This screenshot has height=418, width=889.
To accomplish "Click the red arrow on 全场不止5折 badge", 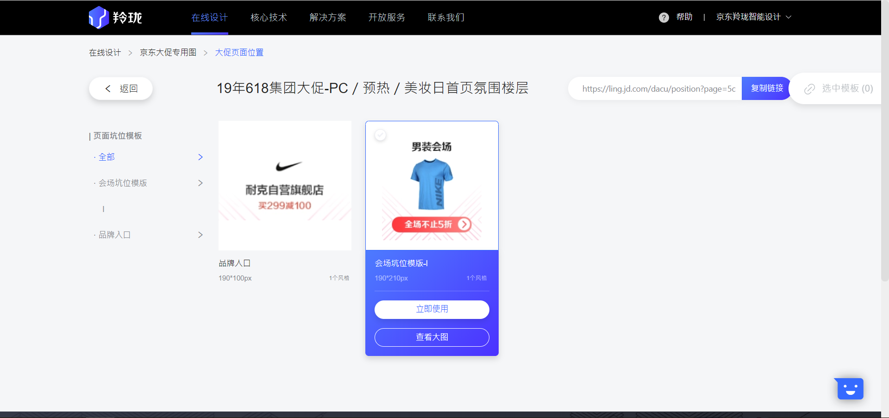I will (464, 225).
